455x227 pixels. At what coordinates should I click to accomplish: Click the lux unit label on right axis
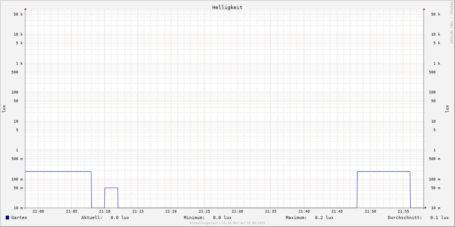click(x=447, y=109)
